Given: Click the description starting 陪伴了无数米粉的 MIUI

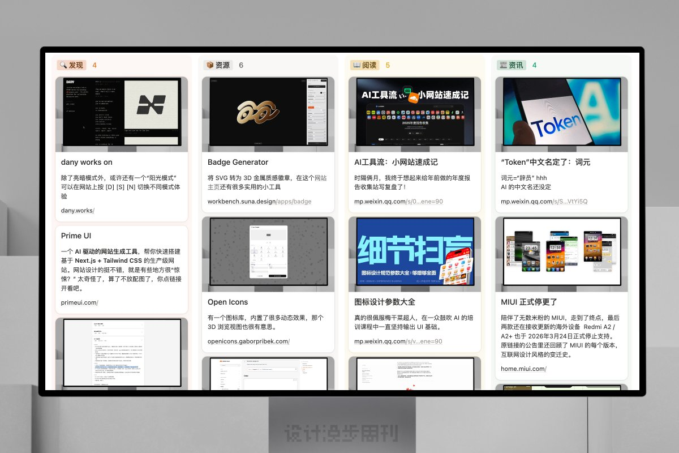Looking at the screenshot, I should (x=560, y=336).
